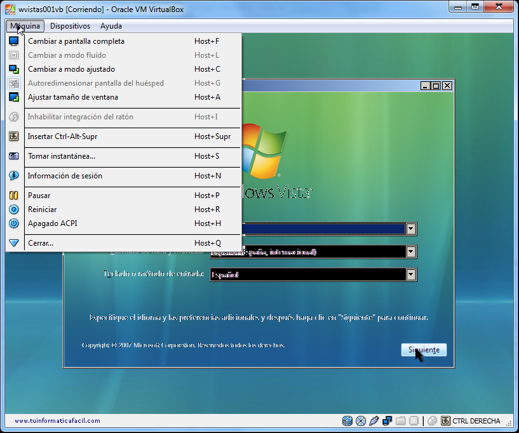This screenshot has height=433, width=519.
Task: Minimize the Vista setup dialog
Action: pyautogui.click(x=425, y=86)
